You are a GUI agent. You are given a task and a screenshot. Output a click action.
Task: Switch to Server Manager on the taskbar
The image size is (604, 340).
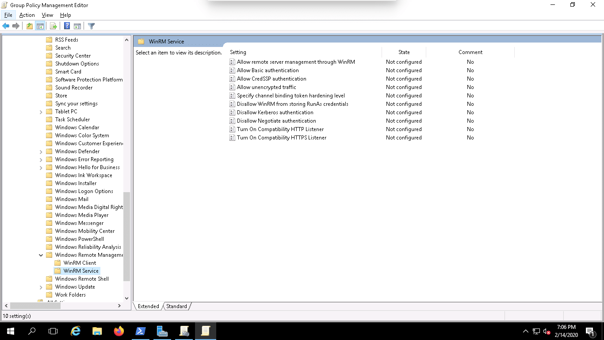point(162,331)
